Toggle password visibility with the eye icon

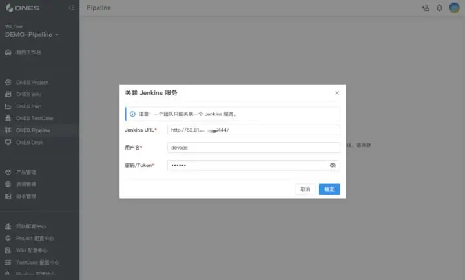pos(333,165)
